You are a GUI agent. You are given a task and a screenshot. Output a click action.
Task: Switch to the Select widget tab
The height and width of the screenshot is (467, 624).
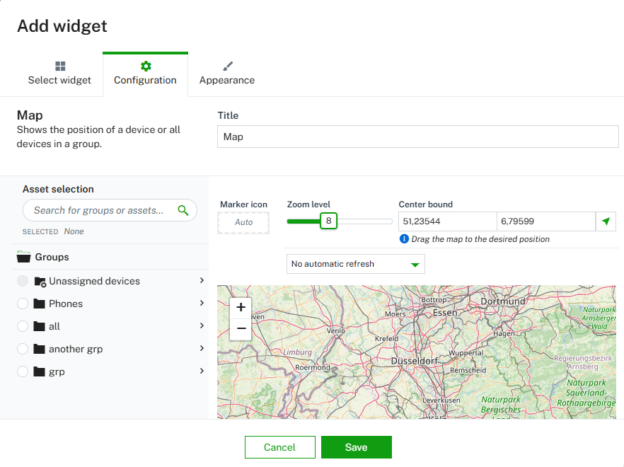coord(59,73)
